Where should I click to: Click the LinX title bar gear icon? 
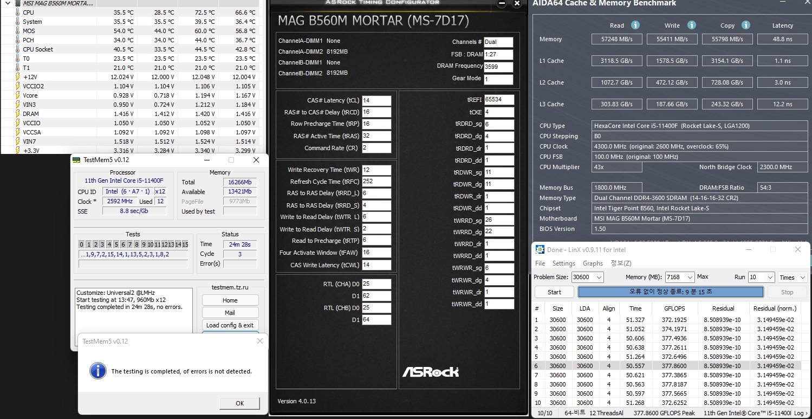[x=540, y=249]
